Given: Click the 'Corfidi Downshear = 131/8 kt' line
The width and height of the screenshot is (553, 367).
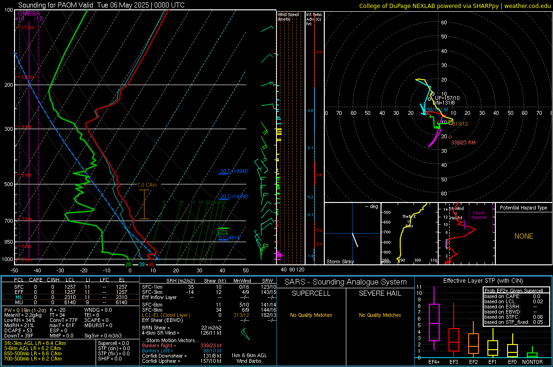Looking at the screenshot, I should click(x=182, y=356).
